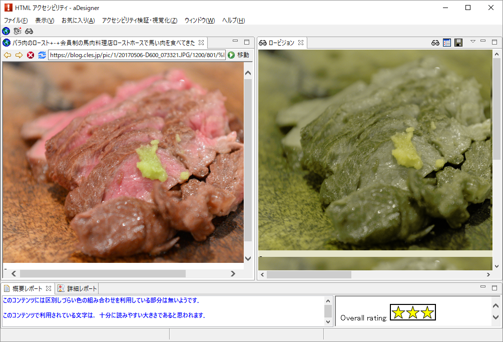
Task: Click the binoculars icon in the main toolbar
Action: tap(29, 31)
